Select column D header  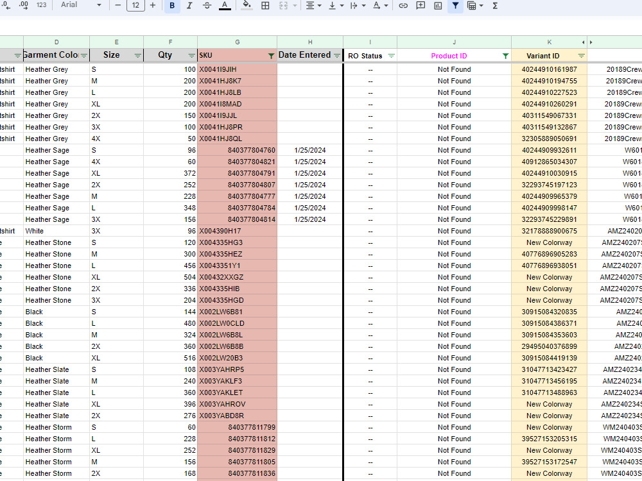point(56,42)
